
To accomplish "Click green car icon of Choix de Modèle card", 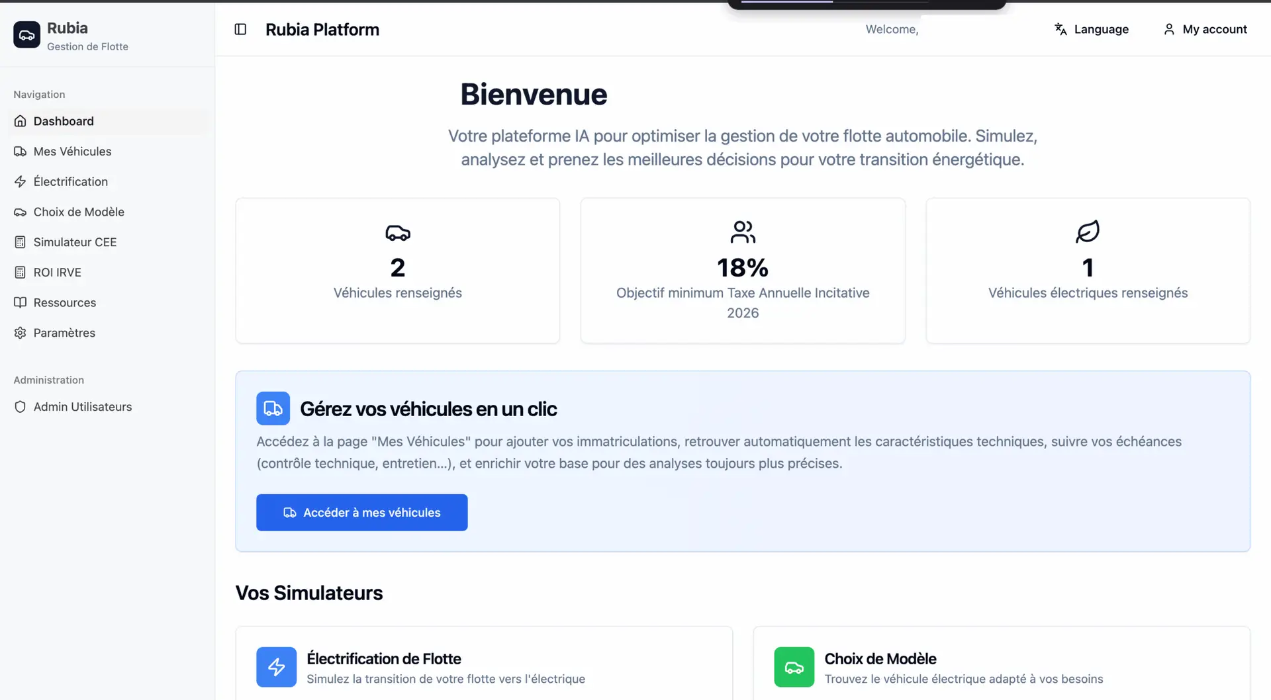I will (x=794, y=667).
